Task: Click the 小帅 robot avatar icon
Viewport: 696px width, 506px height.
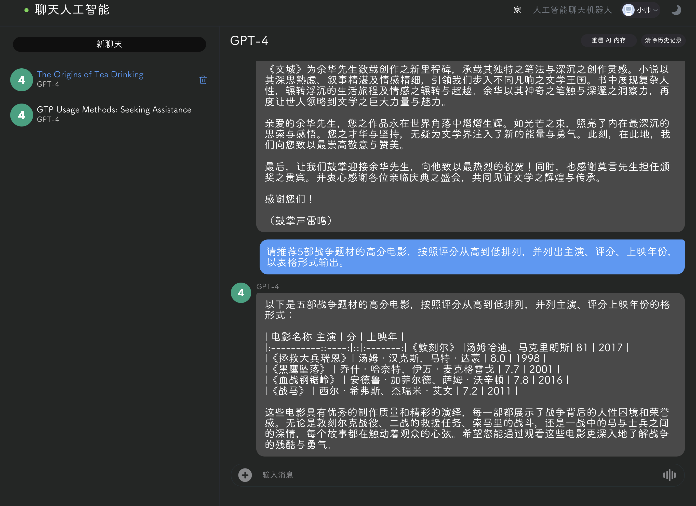Action: pyautogui.click(x=628, y=10)
